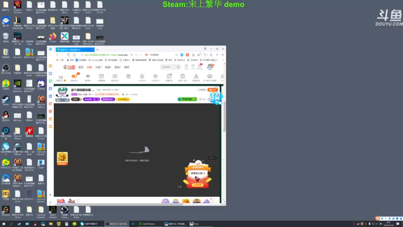Click the browser page vertical scrollbar

tap(224, 117)
